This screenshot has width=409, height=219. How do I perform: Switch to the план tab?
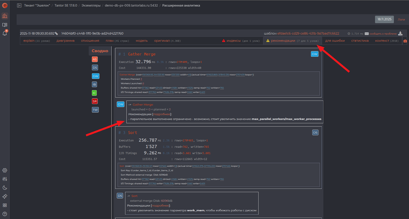[117, 41]
